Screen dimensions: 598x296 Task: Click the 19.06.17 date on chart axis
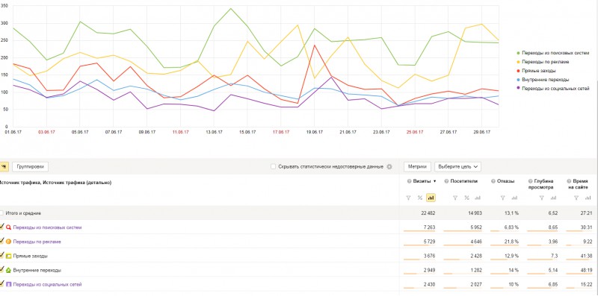[x=315, y=132]
